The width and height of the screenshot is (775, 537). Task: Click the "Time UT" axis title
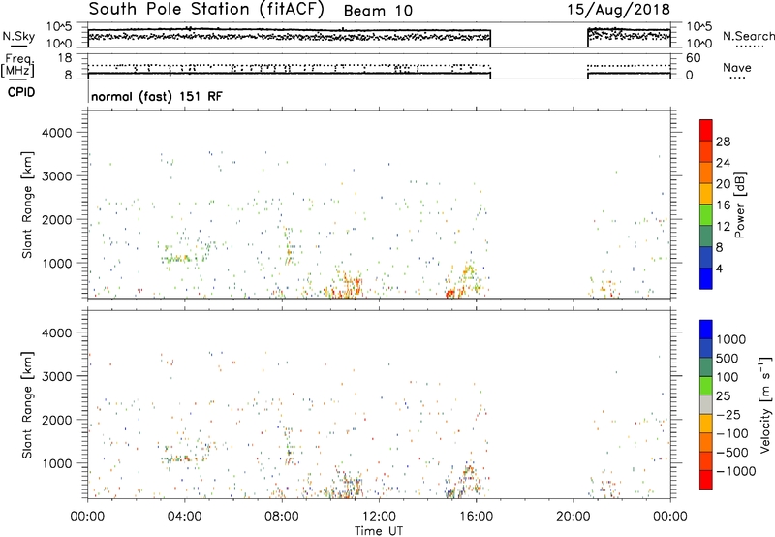379,531
